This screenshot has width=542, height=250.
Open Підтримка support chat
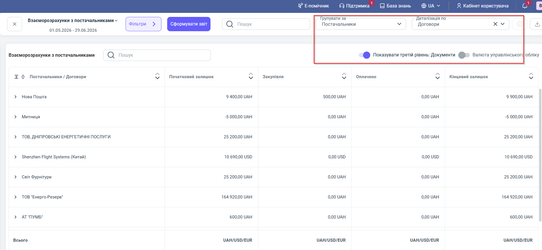tap(354, 6)
